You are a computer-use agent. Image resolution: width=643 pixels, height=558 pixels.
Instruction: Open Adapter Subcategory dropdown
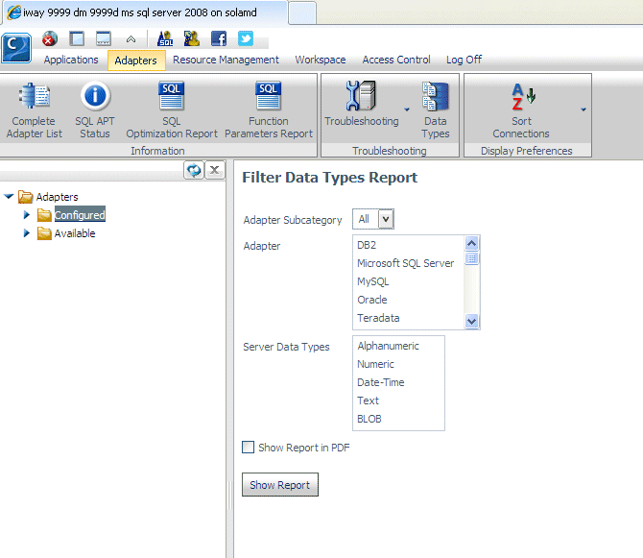pyautogui.click(x=386, y=219)
